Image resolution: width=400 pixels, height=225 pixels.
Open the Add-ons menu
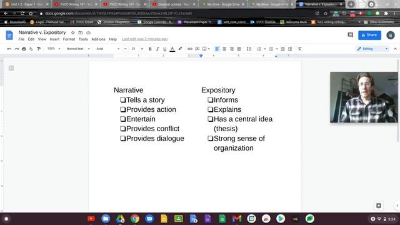tap(98, 39)
